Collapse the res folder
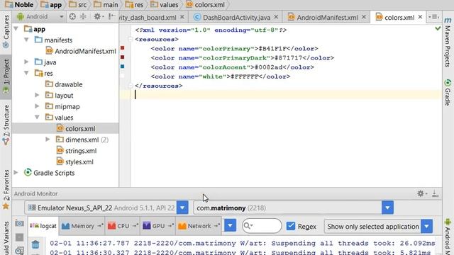Image resolution: width=454 pixels, height=255 pixels. [27, 73]
